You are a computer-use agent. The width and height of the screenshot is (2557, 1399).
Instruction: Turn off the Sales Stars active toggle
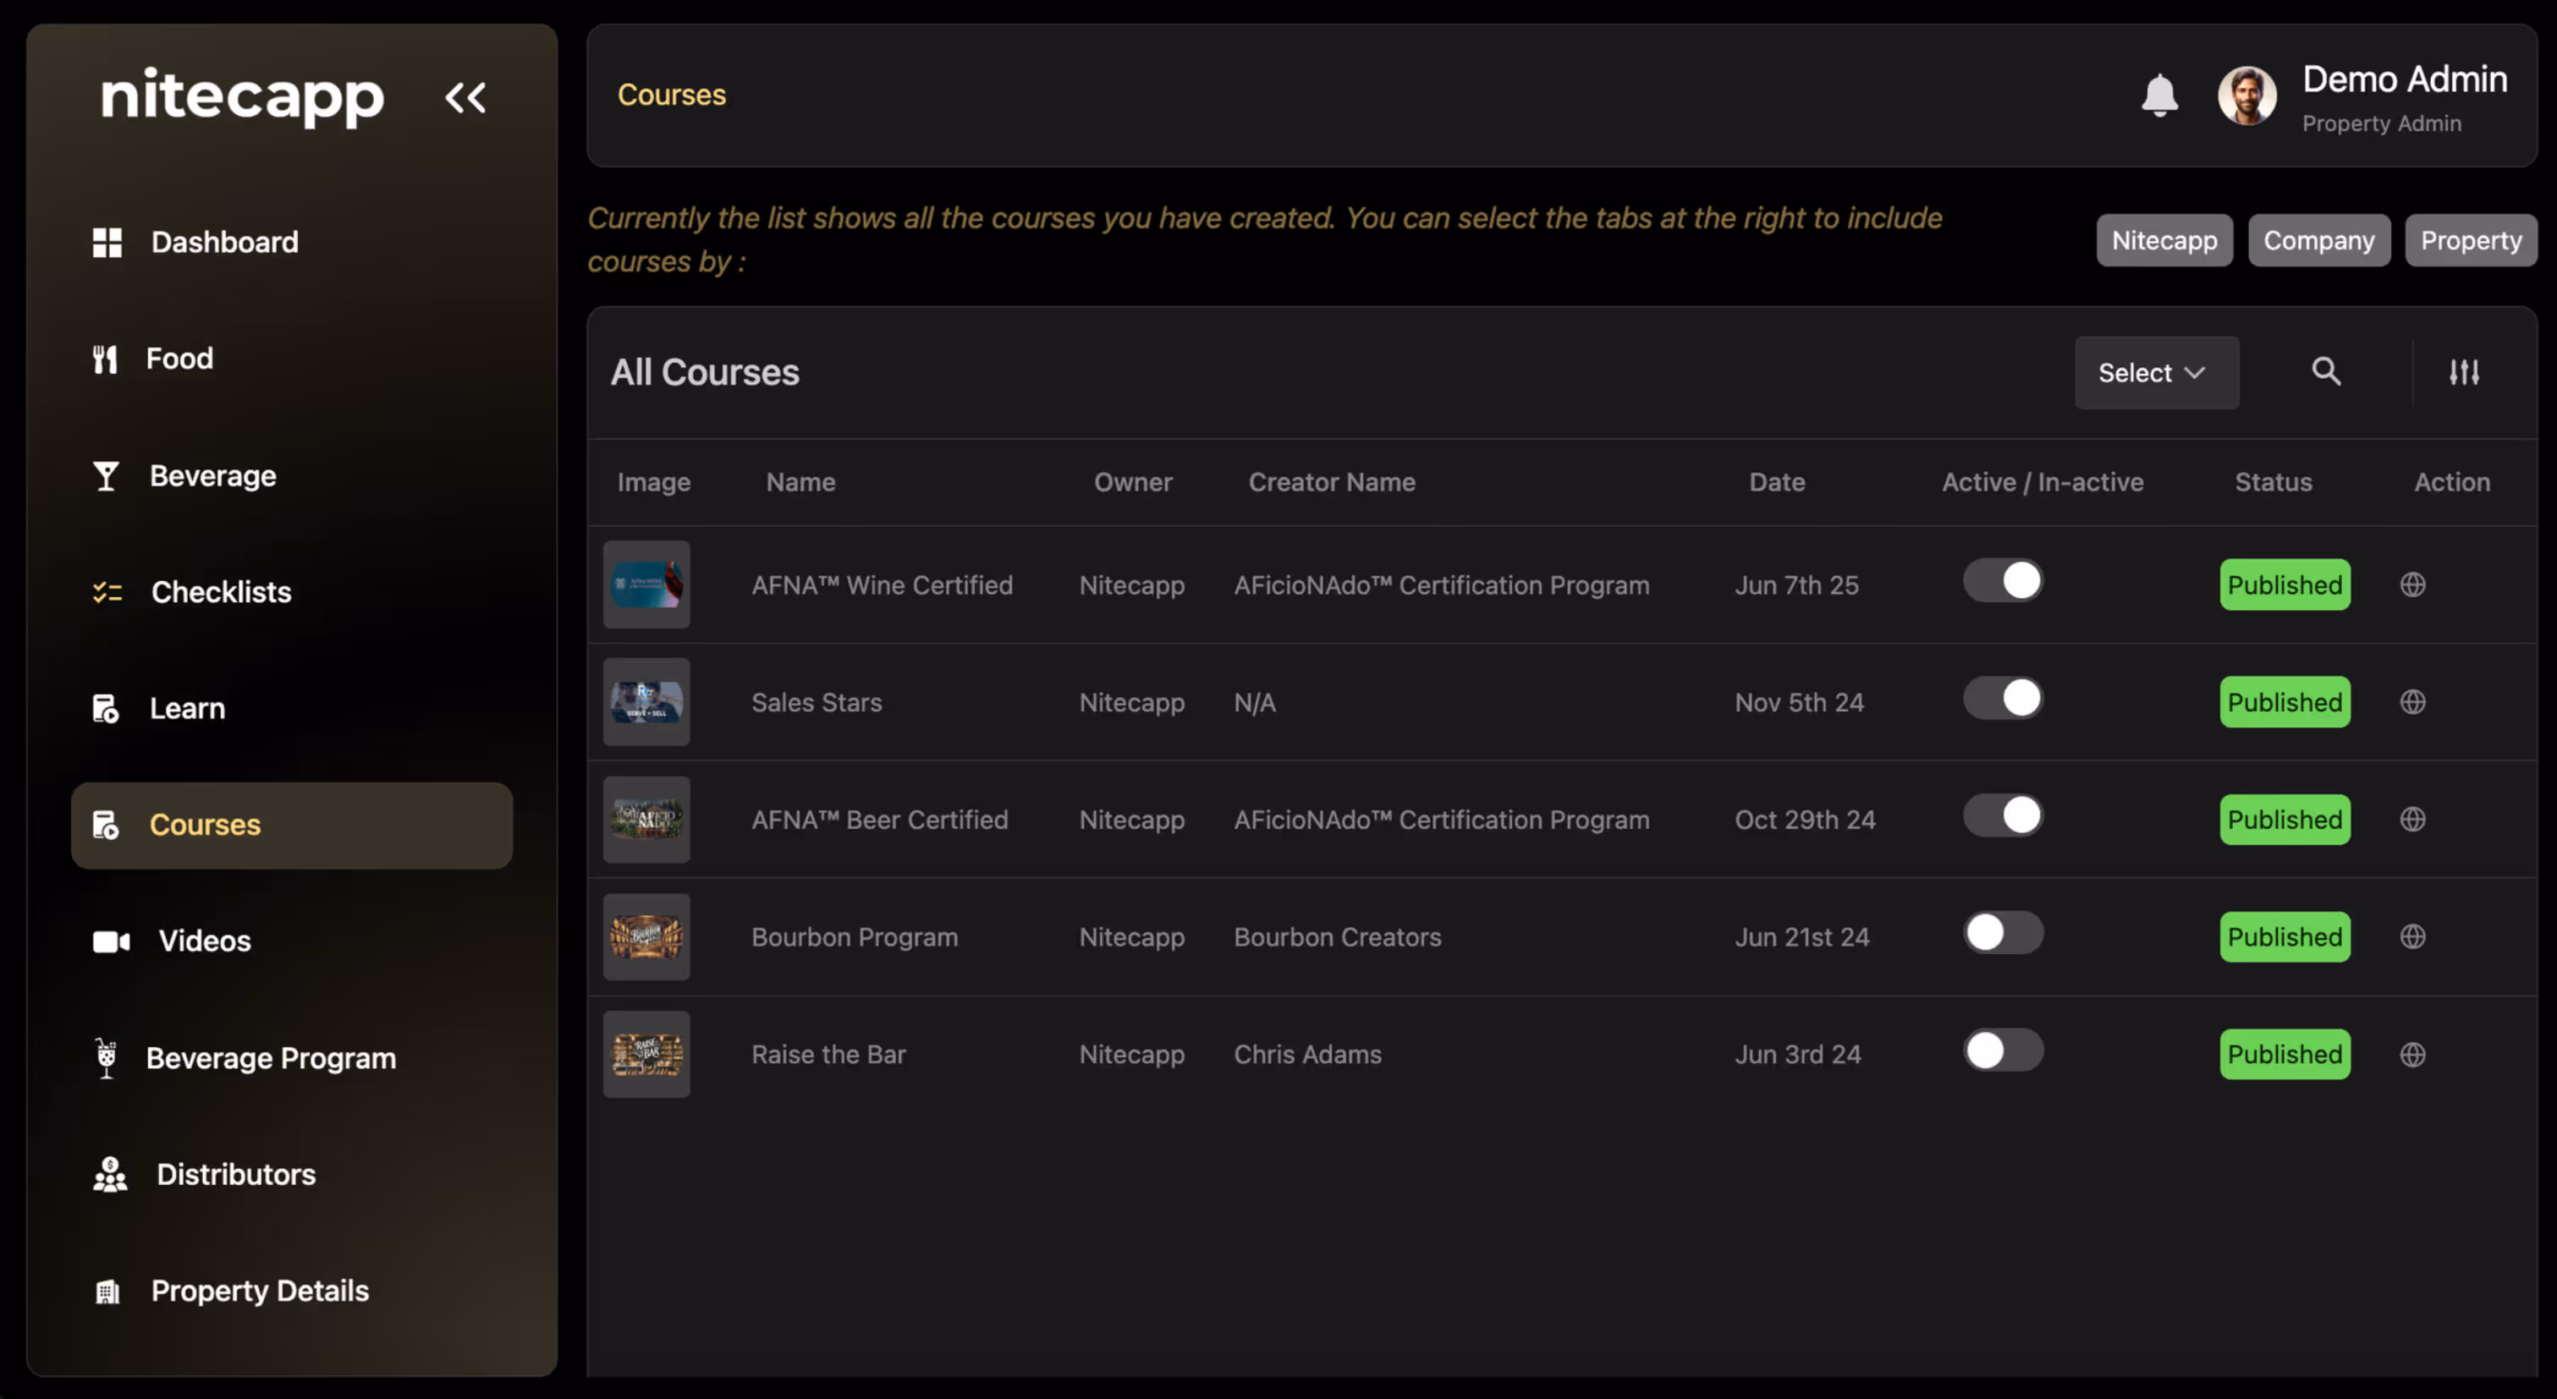pyautogui.click(x=2003, y=698)
